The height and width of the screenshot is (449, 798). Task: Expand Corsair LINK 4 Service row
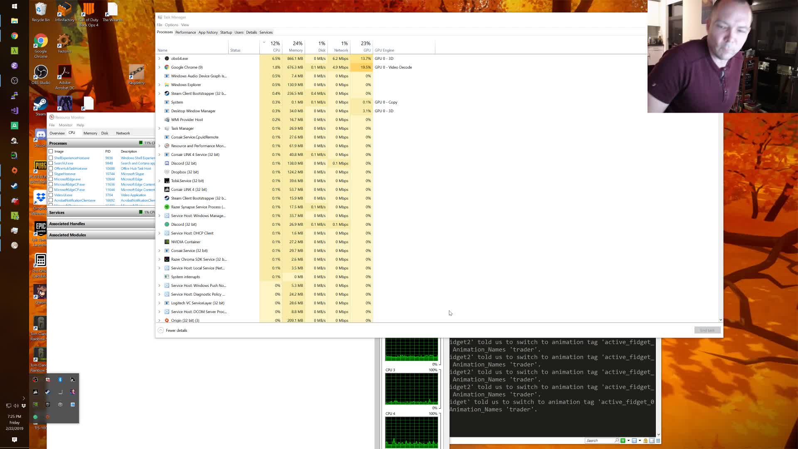click(159, 155)
